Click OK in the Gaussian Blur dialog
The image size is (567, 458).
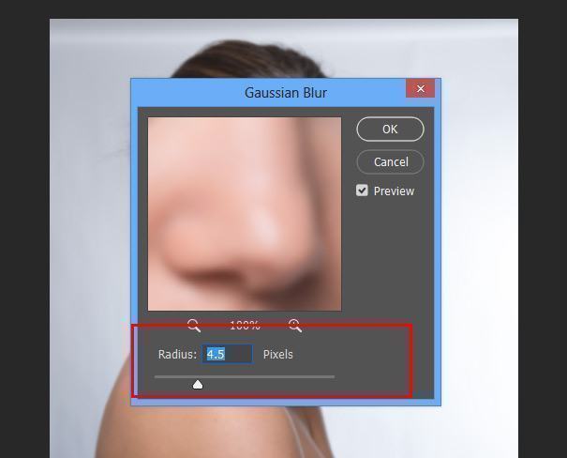pyautogui.click(x=390, y=129)
